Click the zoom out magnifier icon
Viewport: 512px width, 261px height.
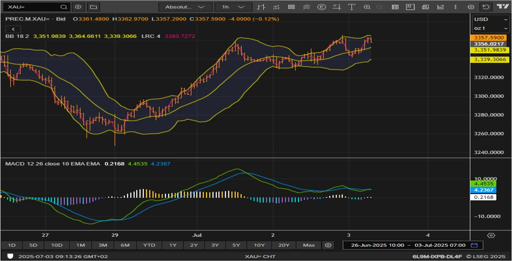coord(379,7)
